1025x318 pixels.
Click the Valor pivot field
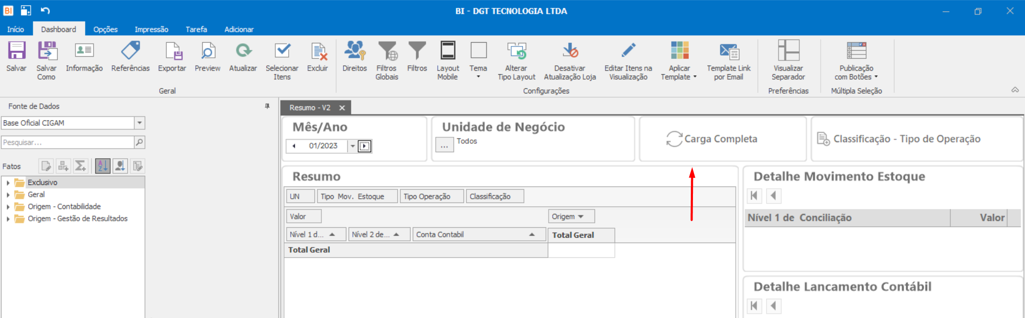[x=304, y=216]
